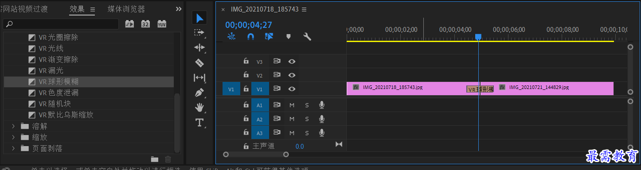Toggle A1 track targeting

(260, 105)
